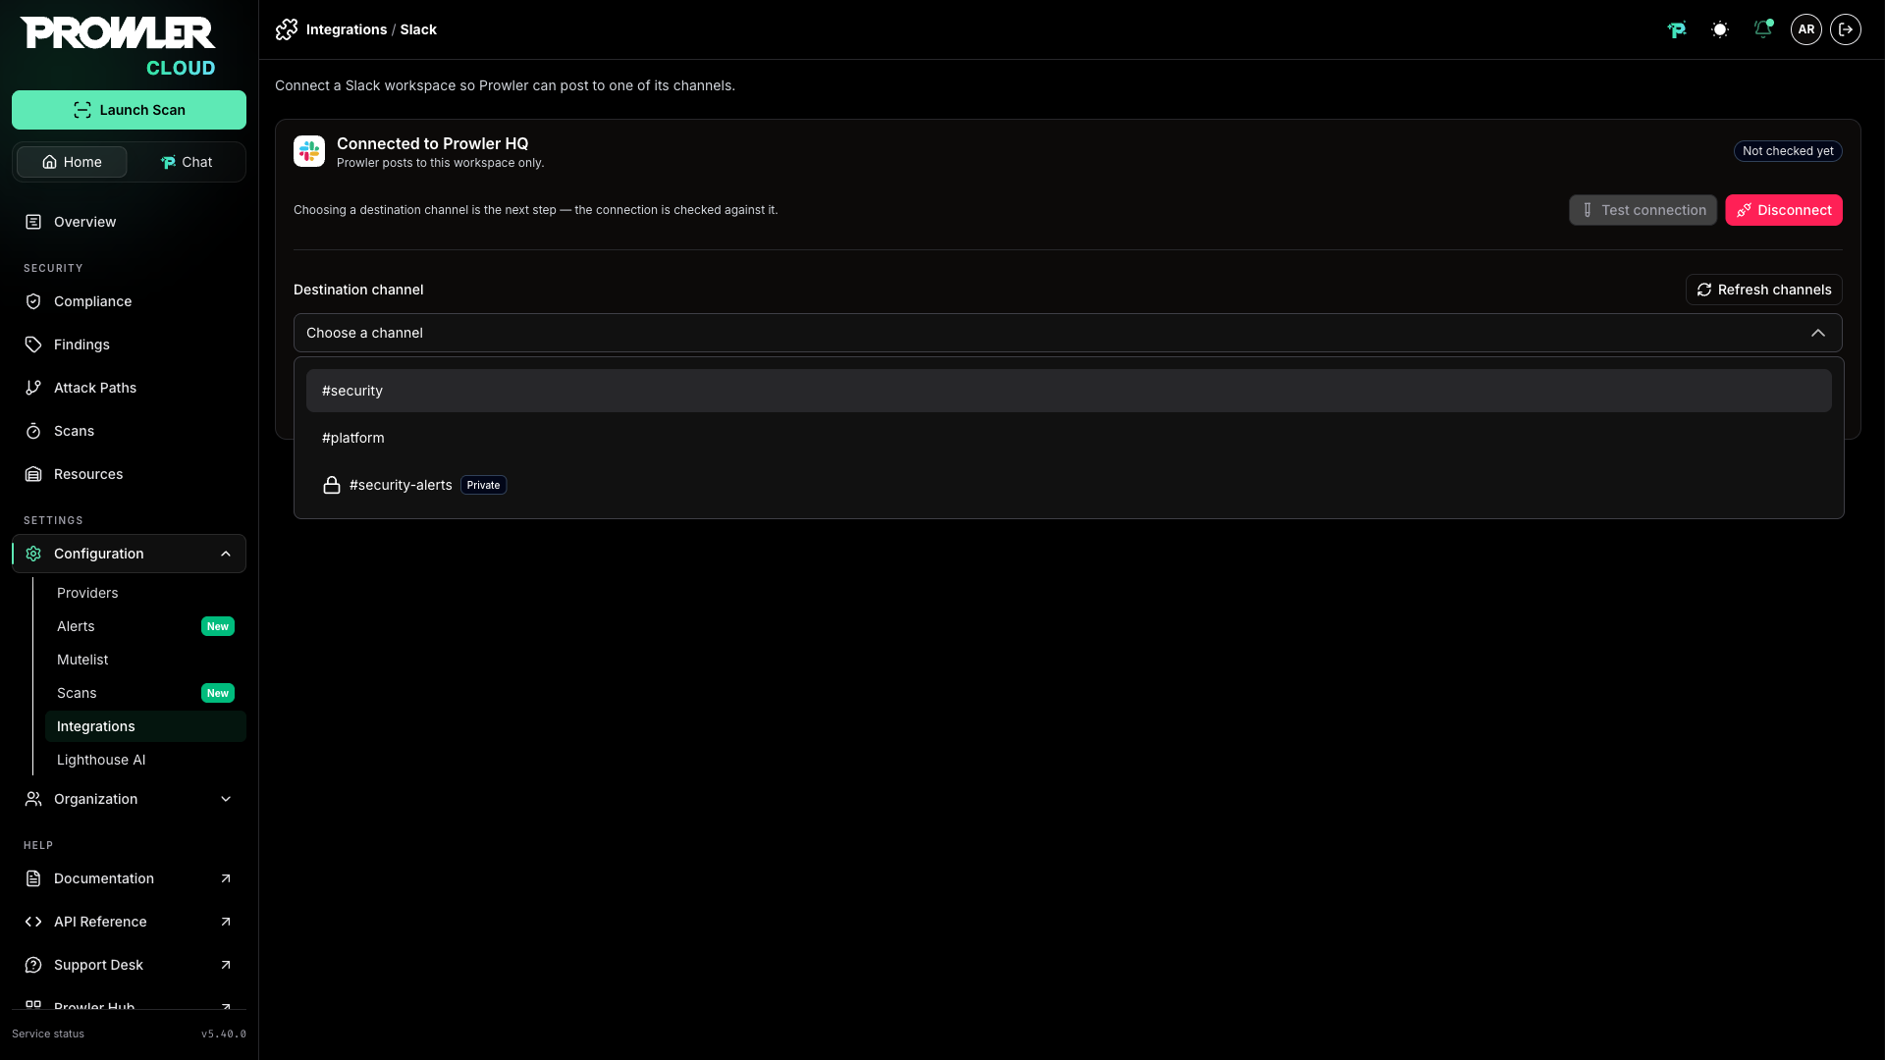Open notifications bell
Screen dimensions: 1885x1060
[x=1763, y=29]
